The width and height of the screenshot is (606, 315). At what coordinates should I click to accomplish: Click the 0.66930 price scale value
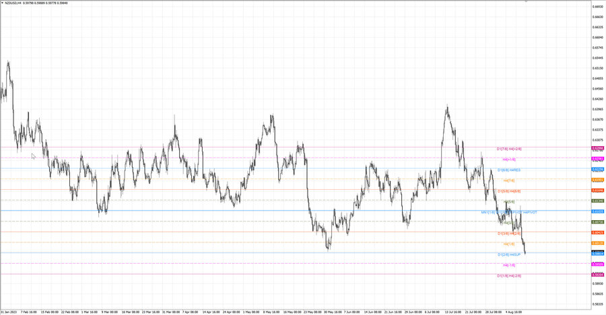(598, 7)
